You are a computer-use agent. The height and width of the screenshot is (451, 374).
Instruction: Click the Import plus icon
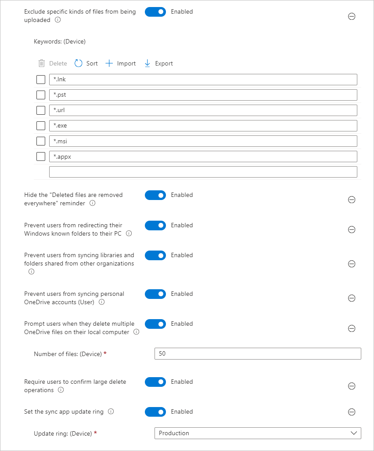click(x=109, y=63)
